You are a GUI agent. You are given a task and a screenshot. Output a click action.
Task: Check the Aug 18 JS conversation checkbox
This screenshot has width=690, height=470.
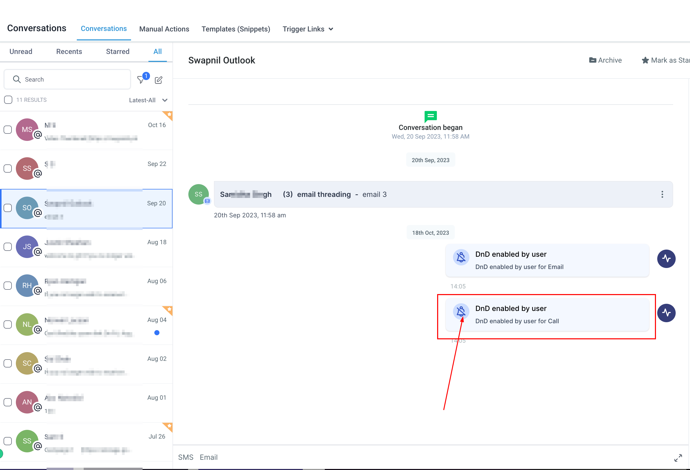coord(8,247)
